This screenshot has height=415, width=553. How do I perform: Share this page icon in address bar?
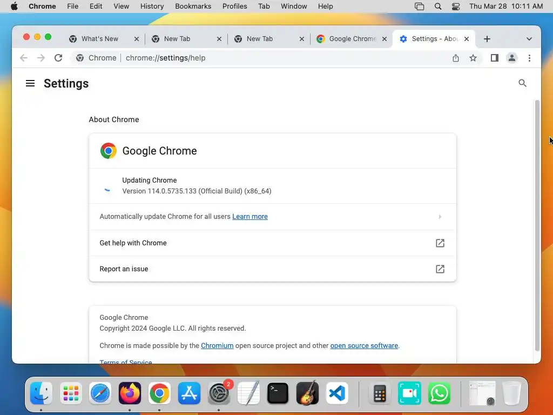pyautogui.click(x=456, y=58)
